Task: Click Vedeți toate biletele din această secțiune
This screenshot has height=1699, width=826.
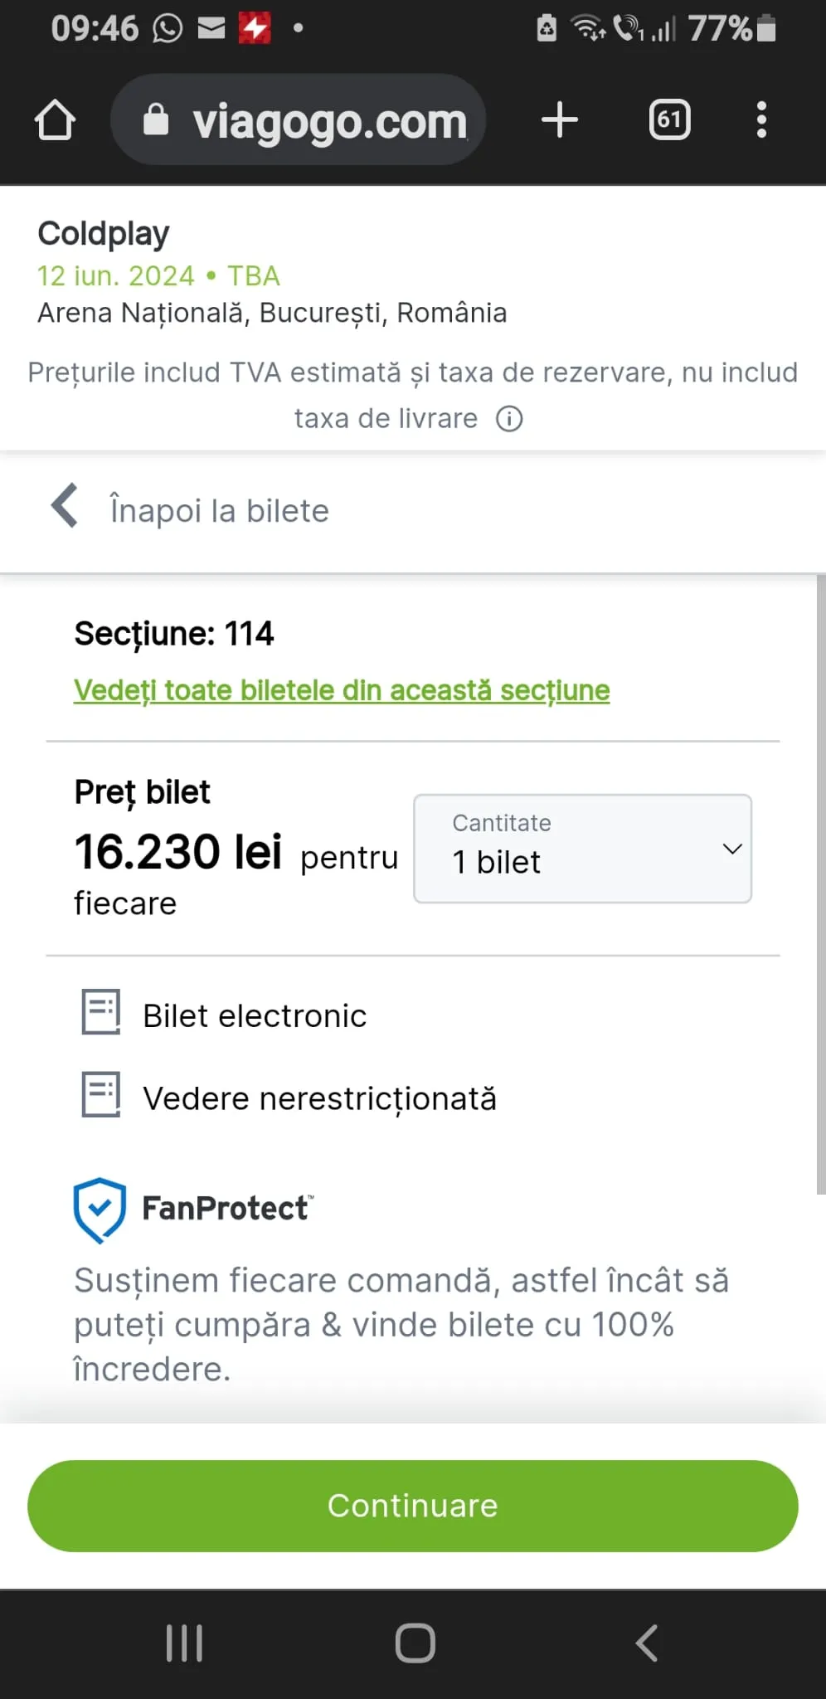Action: [x=342, y=690]
